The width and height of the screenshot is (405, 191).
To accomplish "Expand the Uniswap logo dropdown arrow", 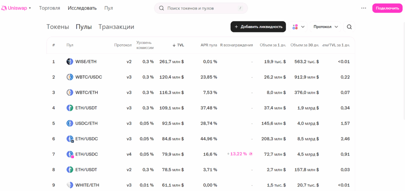I will [30, 8].
